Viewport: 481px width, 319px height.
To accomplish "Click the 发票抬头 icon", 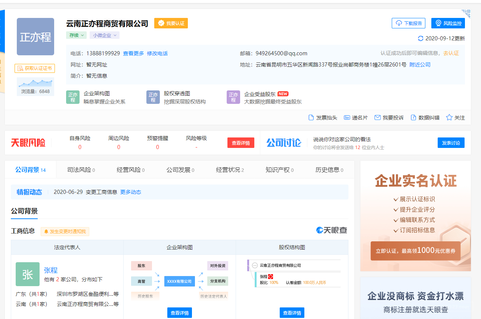I will click(x=311, y=118).
